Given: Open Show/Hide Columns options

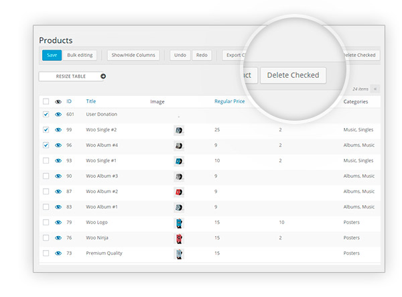Looking at the screenshot, I should (133, 55).
